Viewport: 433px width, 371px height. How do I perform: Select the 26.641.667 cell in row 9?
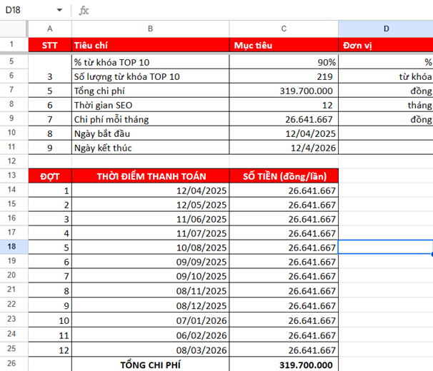tap(284, 119)
